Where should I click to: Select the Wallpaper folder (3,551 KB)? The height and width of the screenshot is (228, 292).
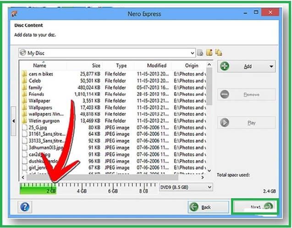39,101
